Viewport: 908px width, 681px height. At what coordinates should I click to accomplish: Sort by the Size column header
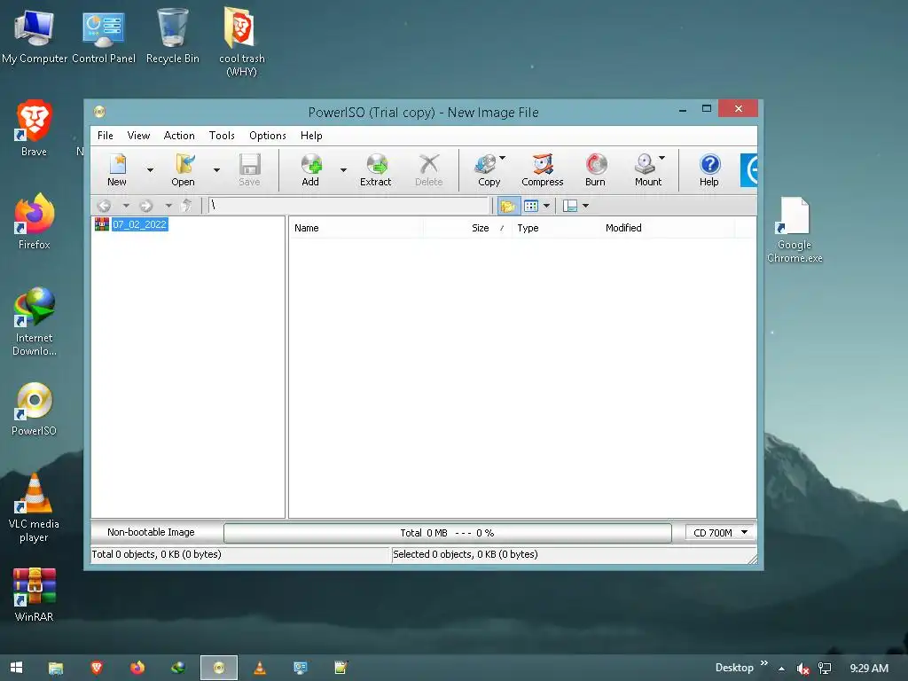pyautogui.click(x=467, y=228)
